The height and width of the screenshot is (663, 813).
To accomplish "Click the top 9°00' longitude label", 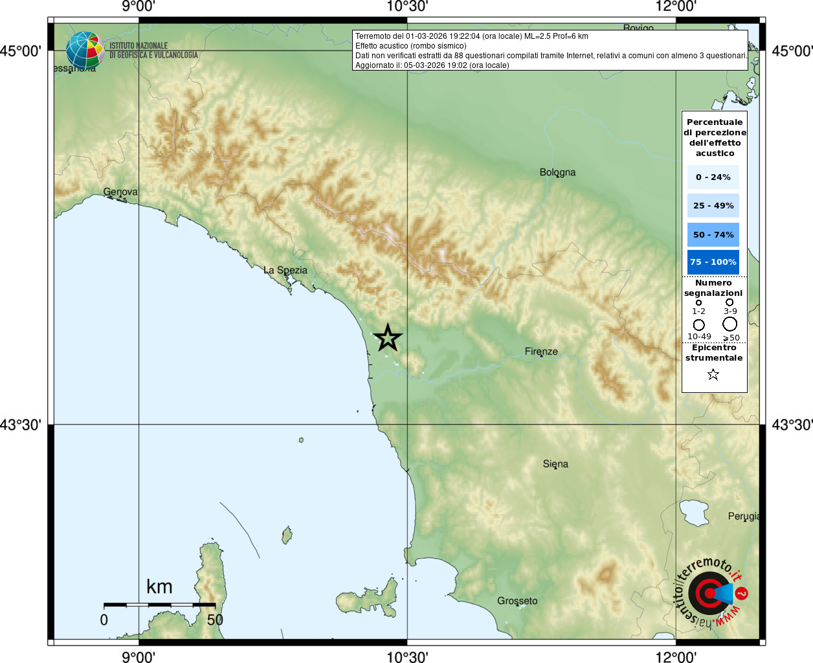I will [x=139, y=6].
